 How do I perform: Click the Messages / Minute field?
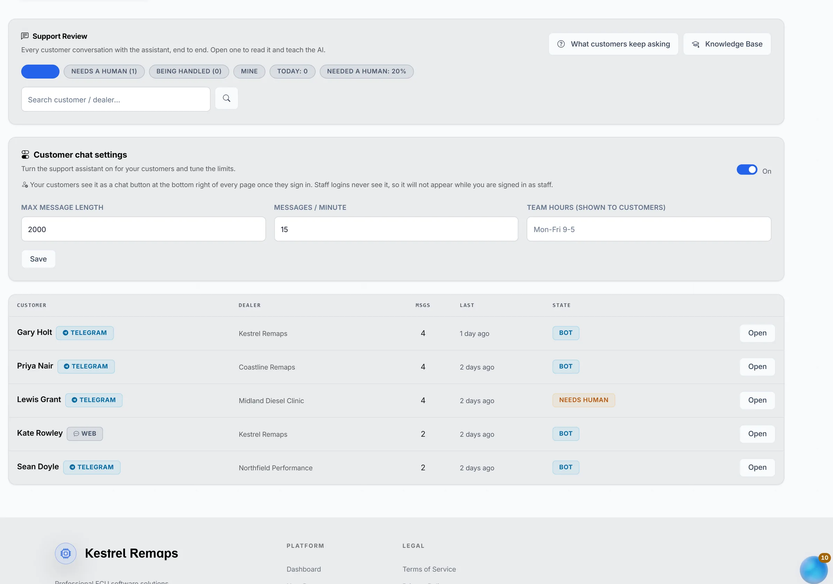(x=396, y=229)
